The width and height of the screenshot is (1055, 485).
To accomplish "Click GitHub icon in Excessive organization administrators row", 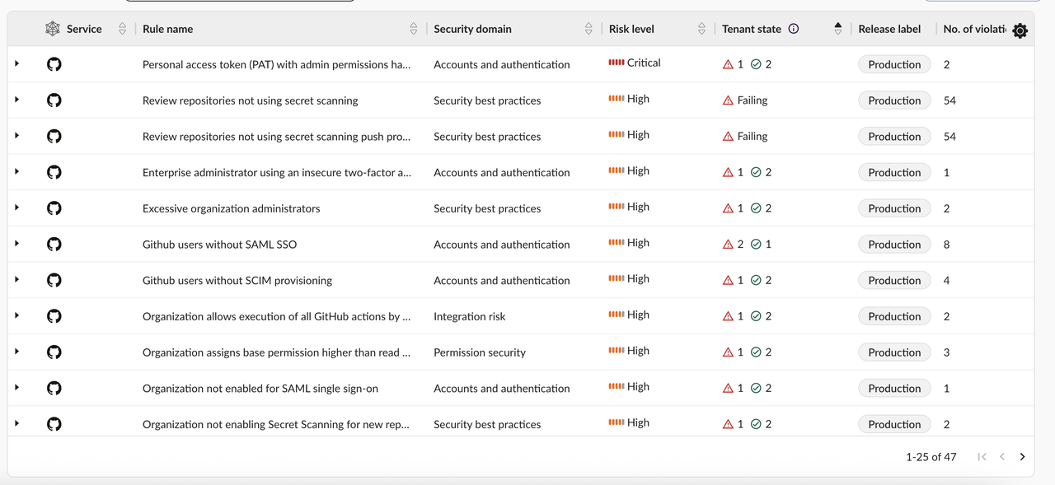I will click(54, 208).
